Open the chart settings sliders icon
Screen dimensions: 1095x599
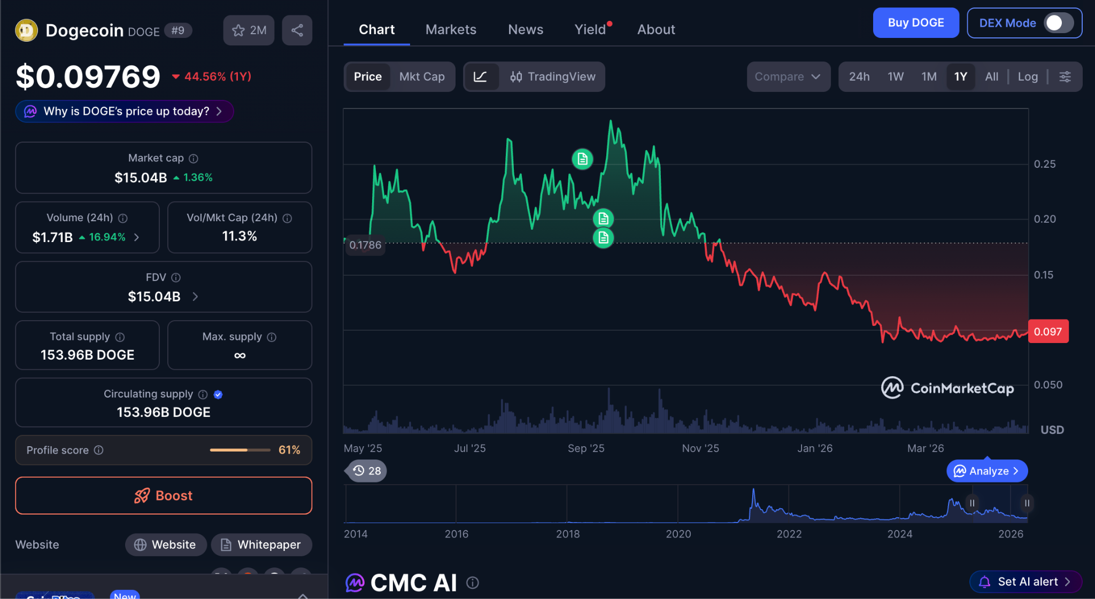(1065, 77)
